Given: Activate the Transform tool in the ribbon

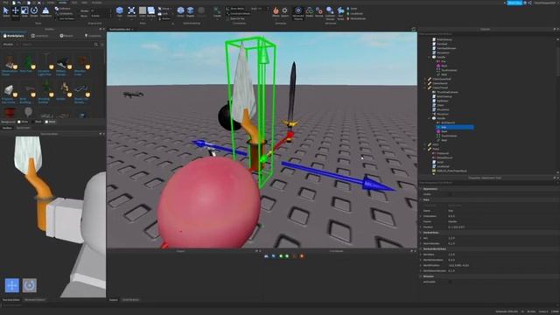Looking at the screenshot, I should coord(45,11).
